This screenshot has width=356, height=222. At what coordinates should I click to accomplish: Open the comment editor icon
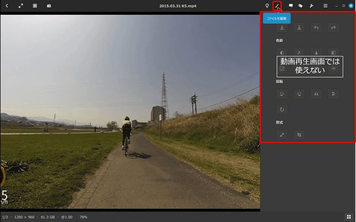click(291, 6)
